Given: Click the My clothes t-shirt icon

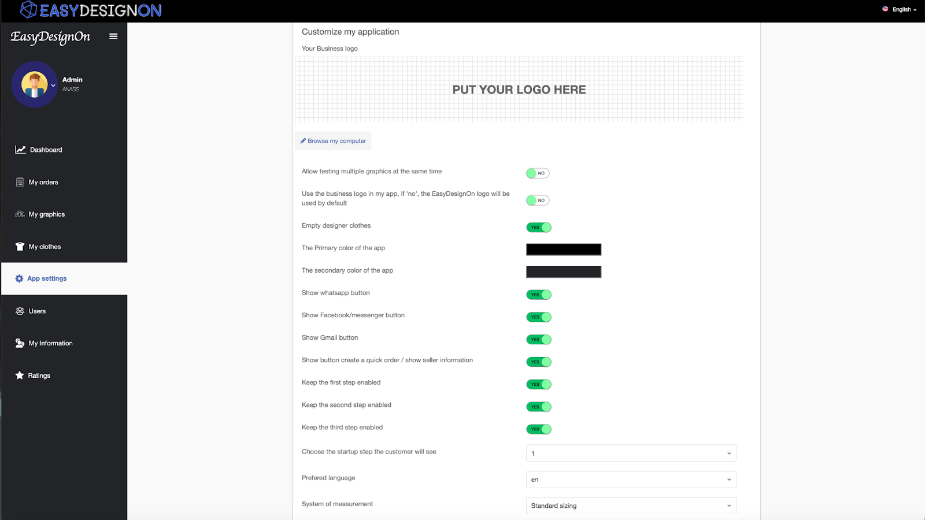Looking at the screenshot, I should pyautogui.click(x=20, y=247).
